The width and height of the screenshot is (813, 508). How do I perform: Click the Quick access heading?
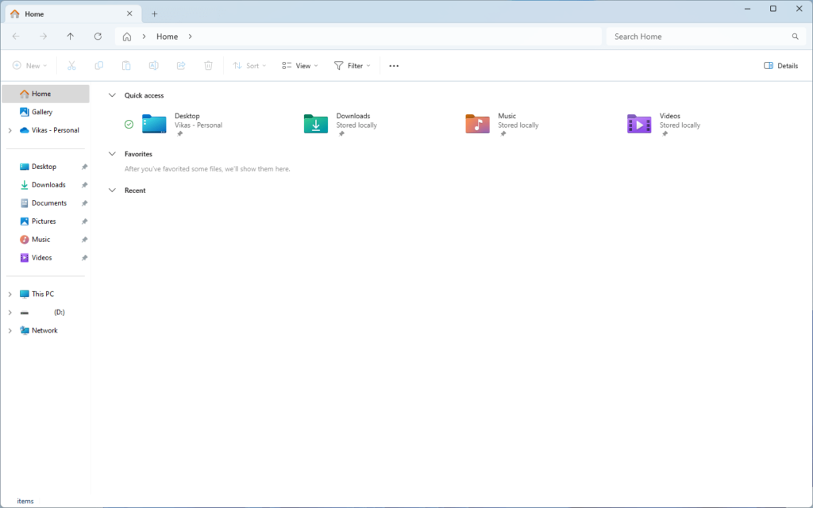(144, 95)
